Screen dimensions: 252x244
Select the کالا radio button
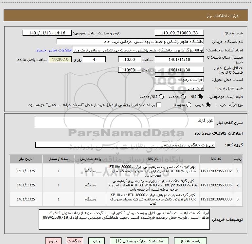point(200,97)
